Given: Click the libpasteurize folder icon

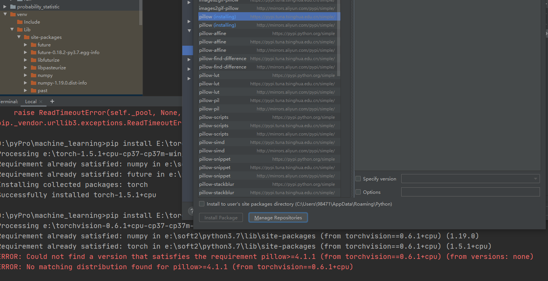Looking at the screenshot, I should pos(34,68).
